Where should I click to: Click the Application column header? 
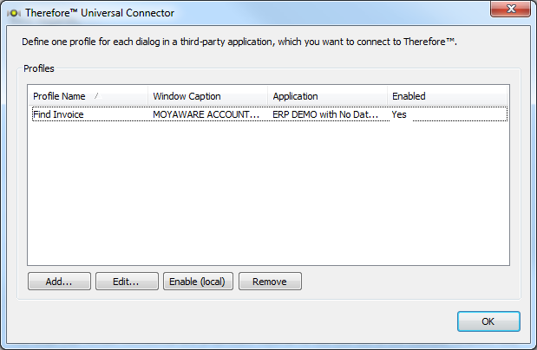295,96
